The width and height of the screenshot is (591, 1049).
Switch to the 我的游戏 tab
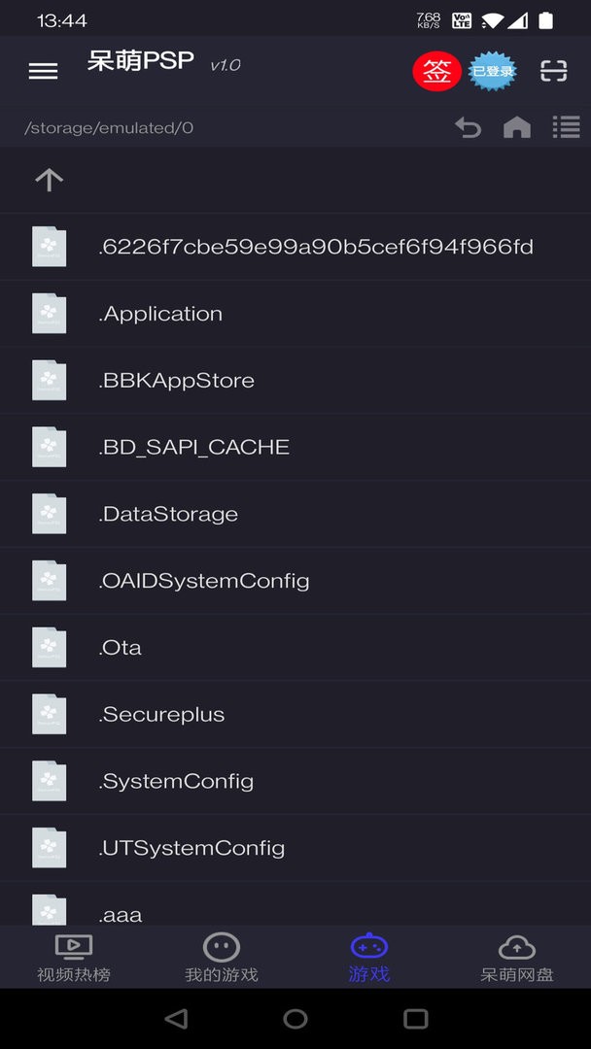point(222,957)
